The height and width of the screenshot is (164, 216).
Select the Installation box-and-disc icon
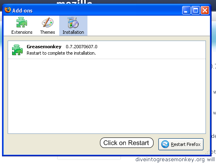[x=73, y=23]
